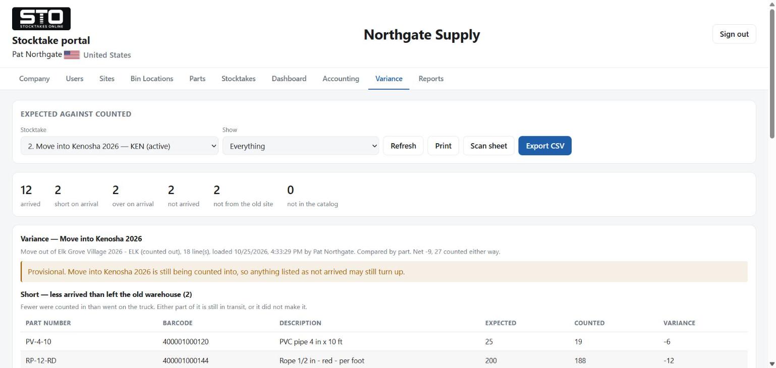Go to the Accounting tab

(341, 79)
